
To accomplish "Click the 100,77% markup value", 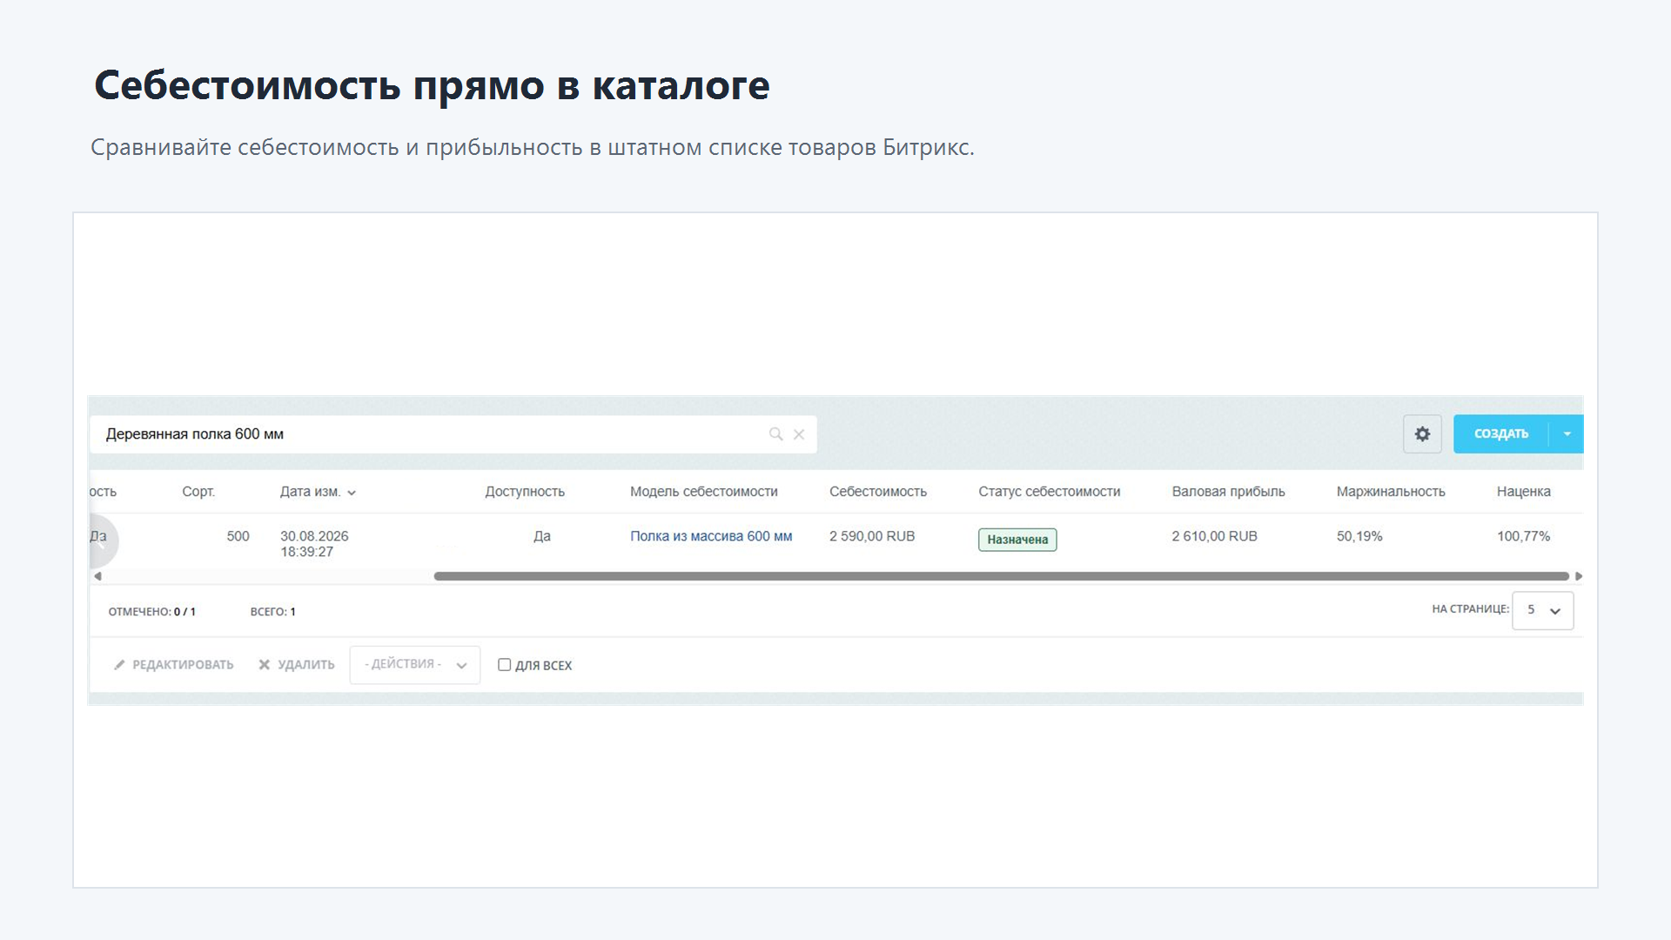I will click(1523, 536).
